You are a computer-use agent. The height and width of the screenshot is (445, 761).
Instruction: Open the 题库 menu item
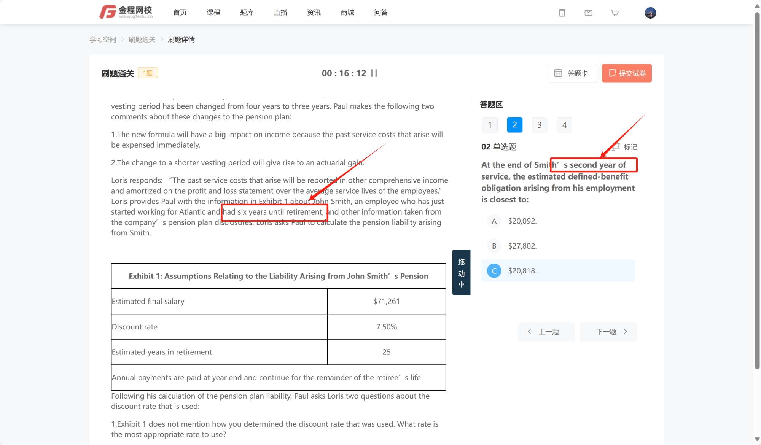[x=247, y=13]
